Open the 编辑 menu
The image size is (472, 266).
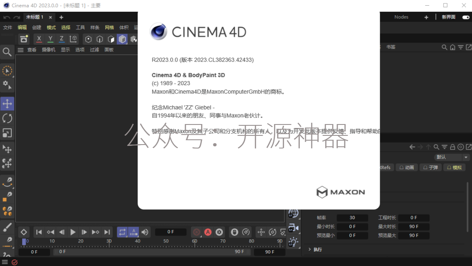pos(22,28)
